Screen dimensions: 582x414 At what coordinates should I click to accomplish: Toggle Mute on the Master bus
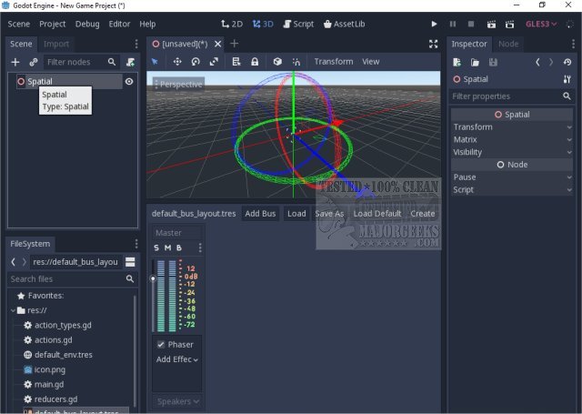[167, 248]
